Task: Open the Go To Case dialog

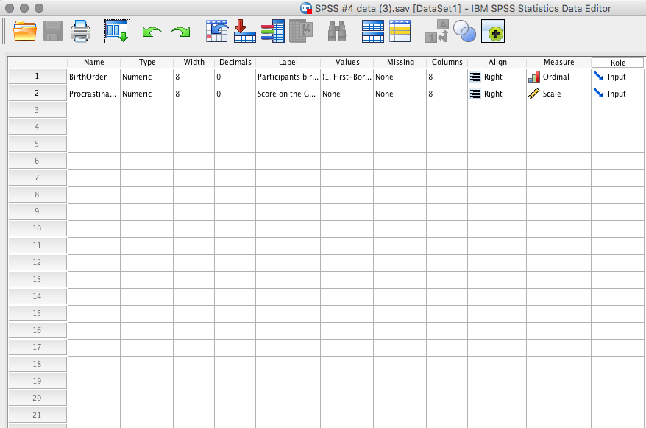Action: click(x=216, y=32)
